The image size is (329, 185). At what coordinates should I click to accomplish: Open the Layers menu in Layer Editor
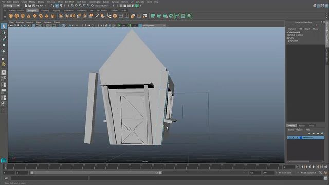click(x=291, y=129)
